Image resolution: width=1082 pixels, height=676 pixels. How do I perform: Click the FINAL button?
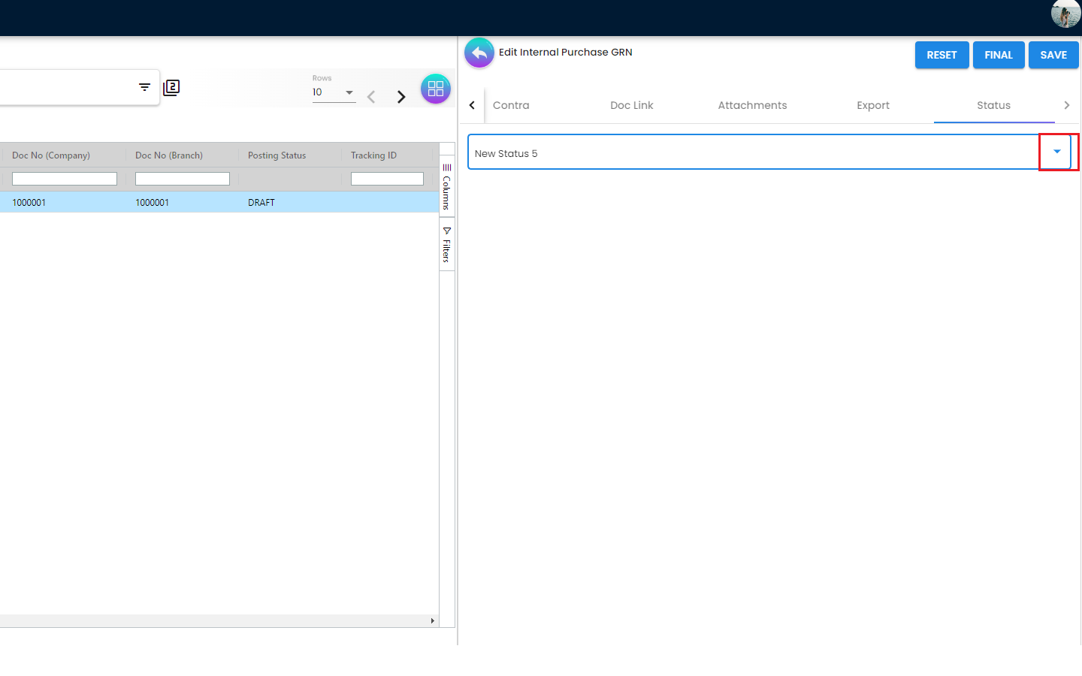998,55
